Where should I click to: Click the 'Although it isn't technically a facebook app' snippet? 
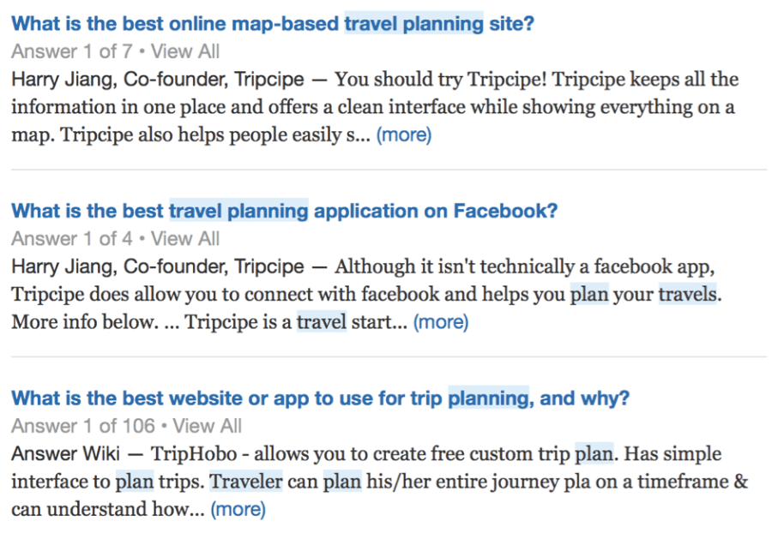tap(525, 266)
